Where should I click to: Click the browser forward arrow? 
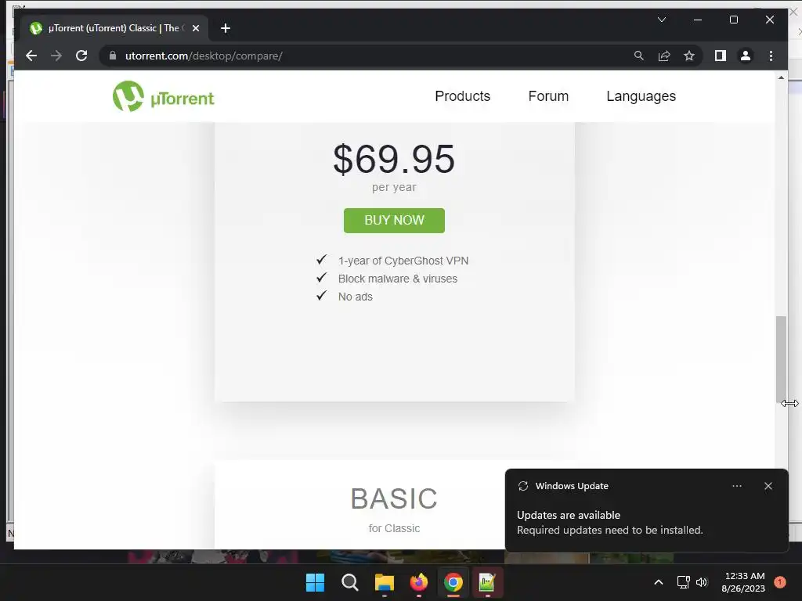point(56,56)
